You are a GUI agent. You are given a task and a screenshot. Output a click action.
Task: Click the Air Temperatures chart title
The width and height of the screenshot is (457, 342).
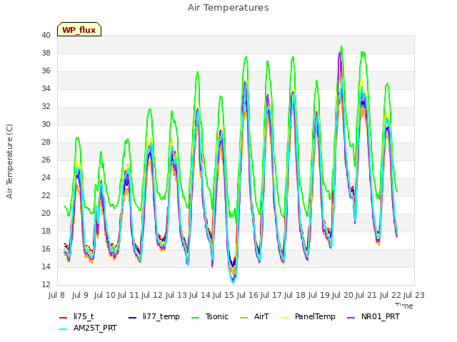coord(228,8)
